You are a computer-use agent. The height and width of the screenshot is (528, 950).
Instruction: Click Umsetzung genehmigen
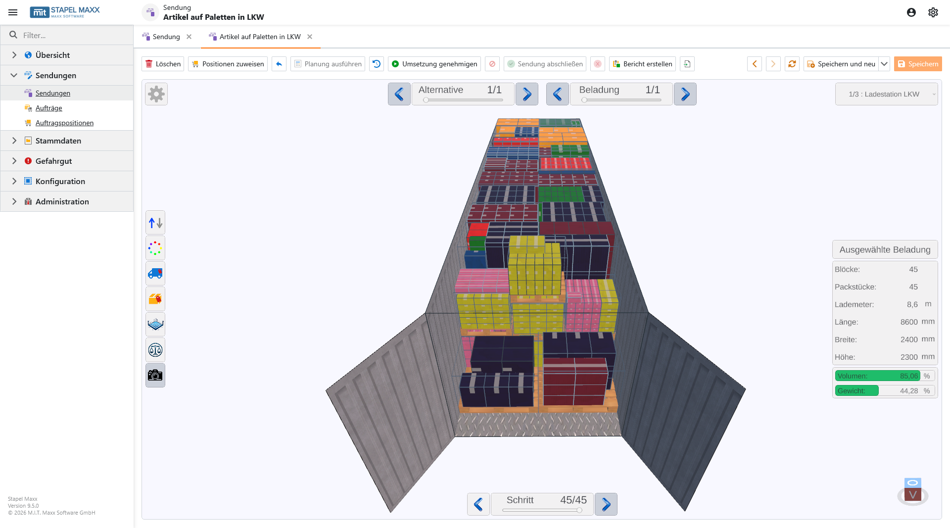coord(434,64)
